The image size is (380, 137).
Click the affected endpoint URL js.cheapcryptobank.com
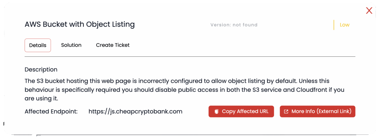[136, 111]
